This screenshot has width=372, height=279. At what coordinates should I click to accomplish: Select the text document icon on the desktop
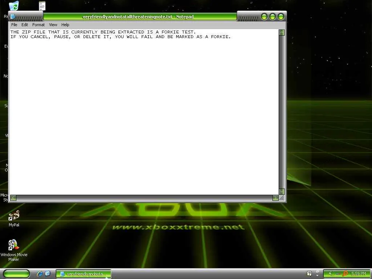click(x=42, y=6)
